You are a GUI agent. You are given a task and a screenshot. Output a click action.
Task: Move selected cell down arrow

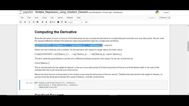tap(46, 22)
